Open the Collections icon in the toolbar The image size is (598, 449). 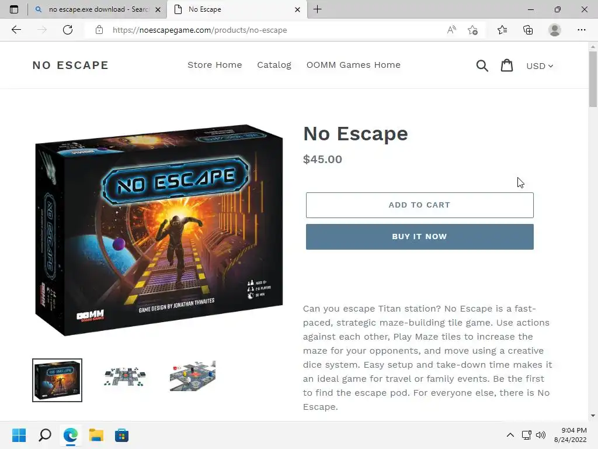pos(528,30)
